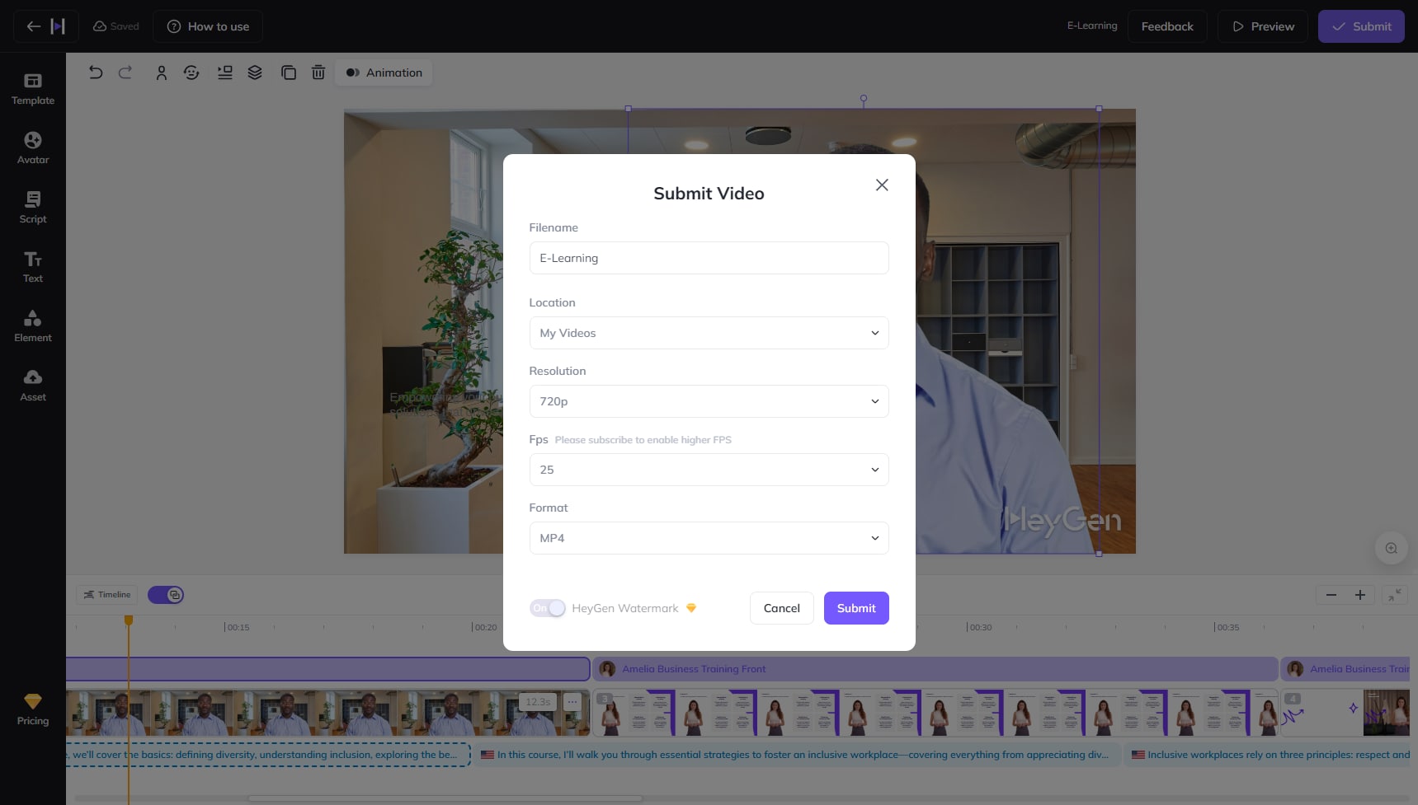Toggle the HeyGen Watermark switch
This screenshot has height=805, width=1418.
tap(548, 608)
